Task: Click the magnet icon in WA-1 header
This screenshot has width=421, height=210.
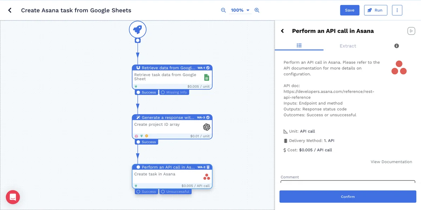Action: (138, 68)
